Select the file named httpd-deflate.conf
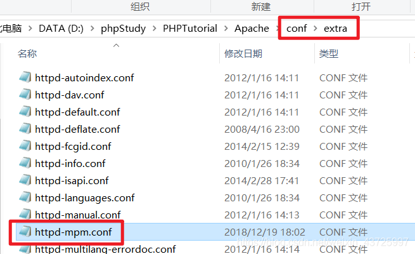This screenshot has height=254, width=415. 77,129
